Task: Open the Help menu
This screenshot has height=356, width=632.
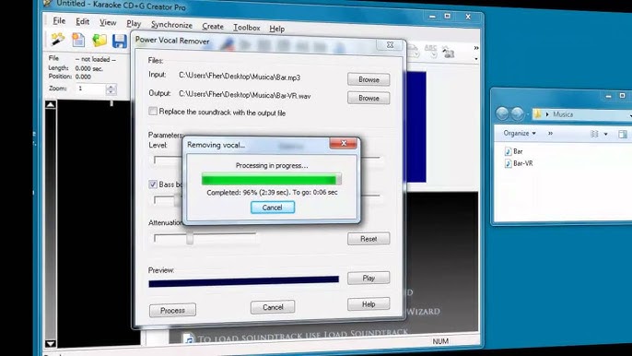Action: pyautogui.click(x=276, y=29)
